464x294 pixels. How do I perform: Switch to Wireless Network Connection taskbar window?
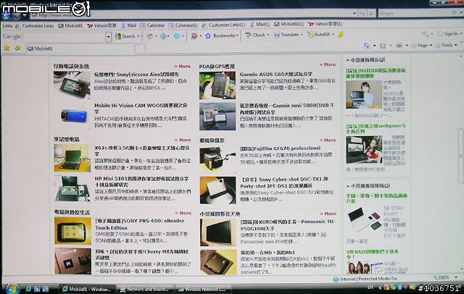click(202, 289)
